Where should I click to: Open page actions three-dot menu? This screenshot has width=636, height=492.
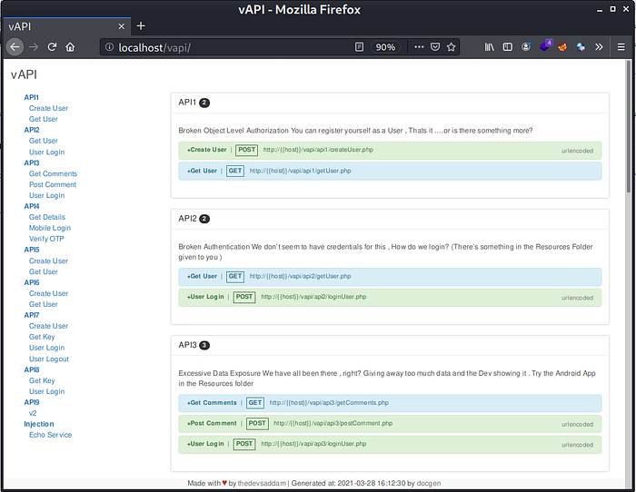click(x=419, y=47)
